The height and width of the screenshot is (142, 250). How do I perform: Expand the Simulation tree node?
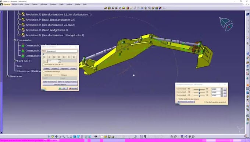(8, 76)
